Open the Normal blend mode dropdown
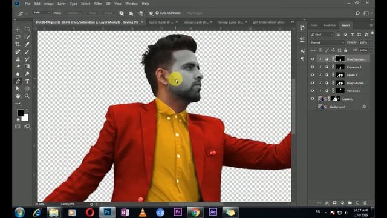The image size is (387, 218). point(327,42)
